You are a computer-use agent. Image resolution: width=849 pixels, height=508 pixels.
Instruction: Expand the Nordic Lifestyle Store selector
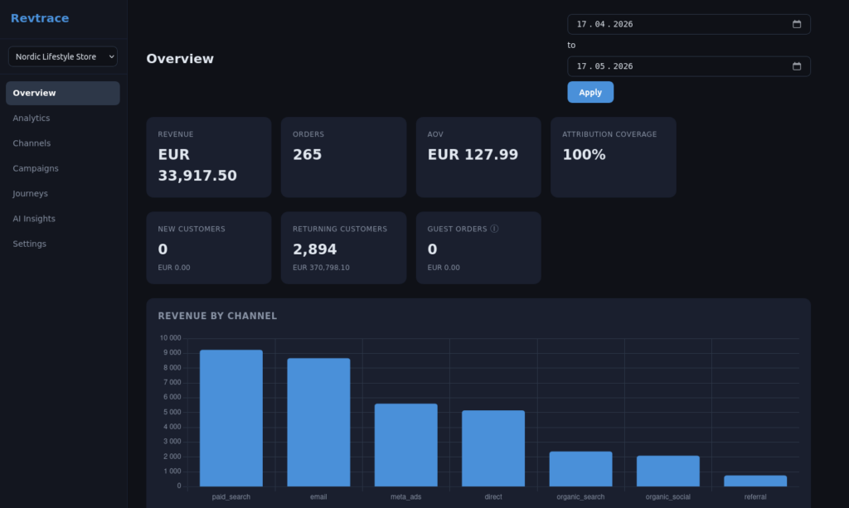point(63,57)
